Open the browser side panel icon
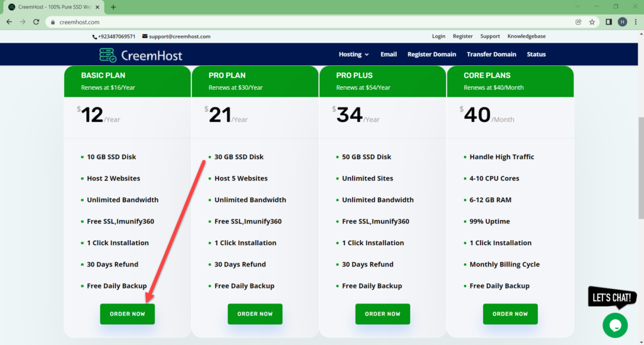Viewport: 644px width, 345px height. pos(609,22)
